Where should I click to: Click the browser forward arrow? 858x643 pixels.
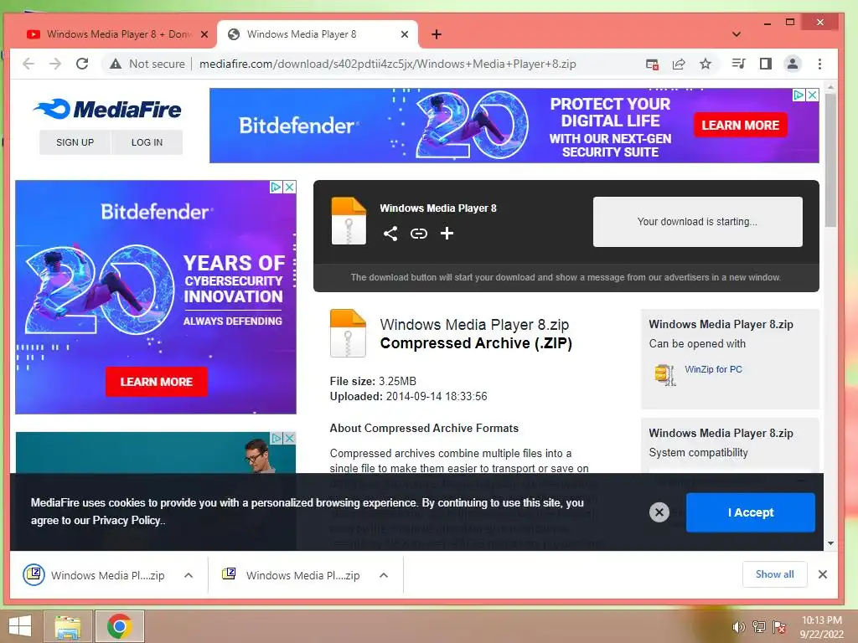pos(55,64)
